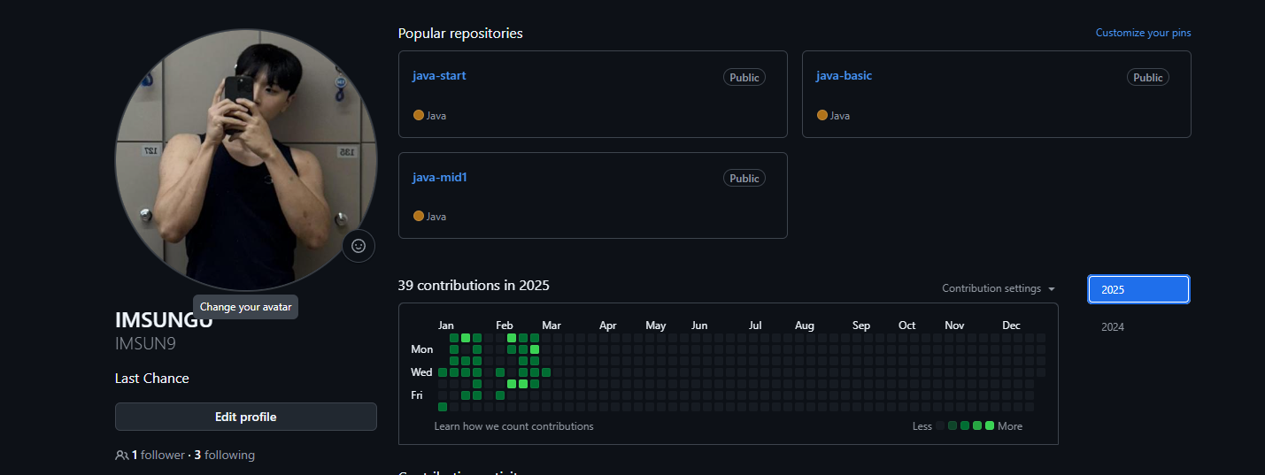This screenshot has width=1265, height=475.
Task: Go to the java-mid1 repository
Action: tap(439, 177)
